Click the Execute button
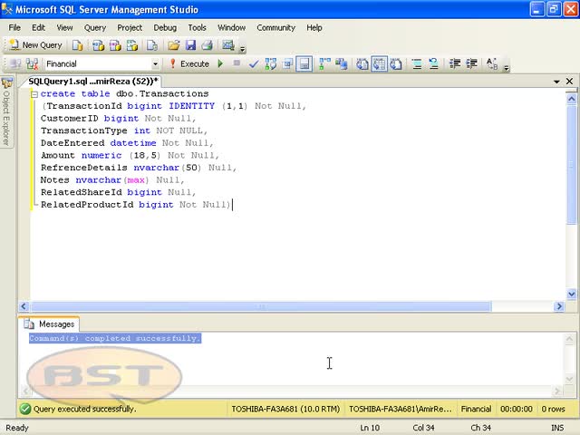This screenshot has width=580, height=435. pyautogui.click(x=189, y=64)
